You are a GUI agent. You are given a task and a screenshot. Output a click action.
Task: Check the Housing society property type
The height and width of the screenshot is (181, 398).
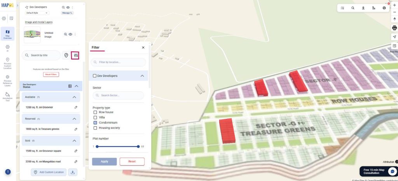click(95, 128)
